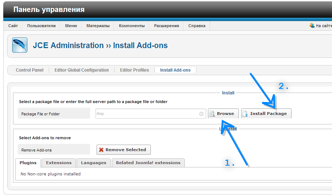The height and width of the screenshot is (196, 332).
Task: Open the Справка menu
Action: pos(197,26)
